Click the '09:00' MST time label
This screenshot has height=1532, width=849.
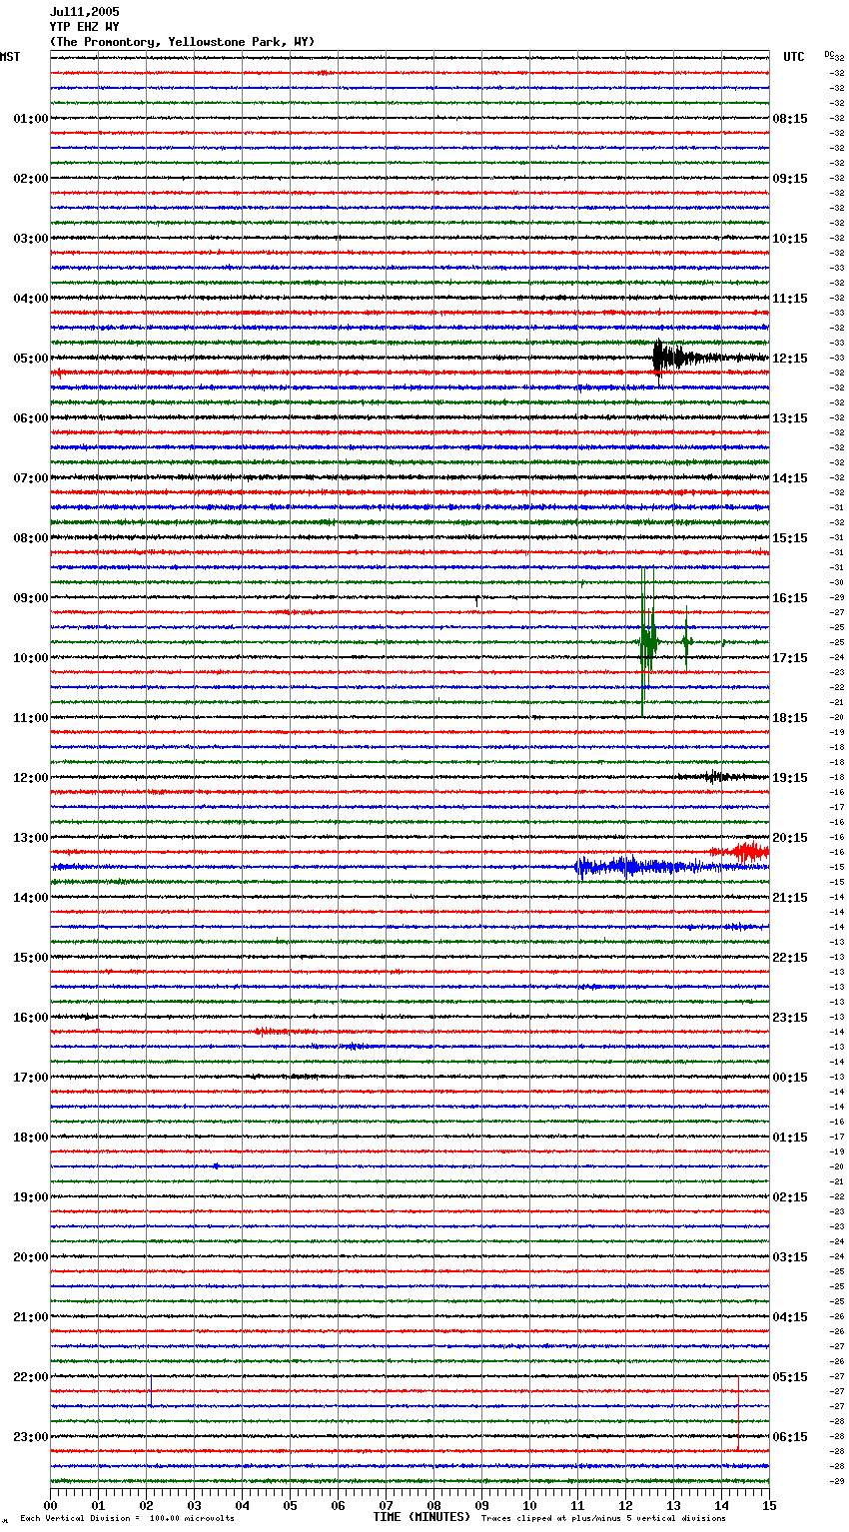(31, 598)
